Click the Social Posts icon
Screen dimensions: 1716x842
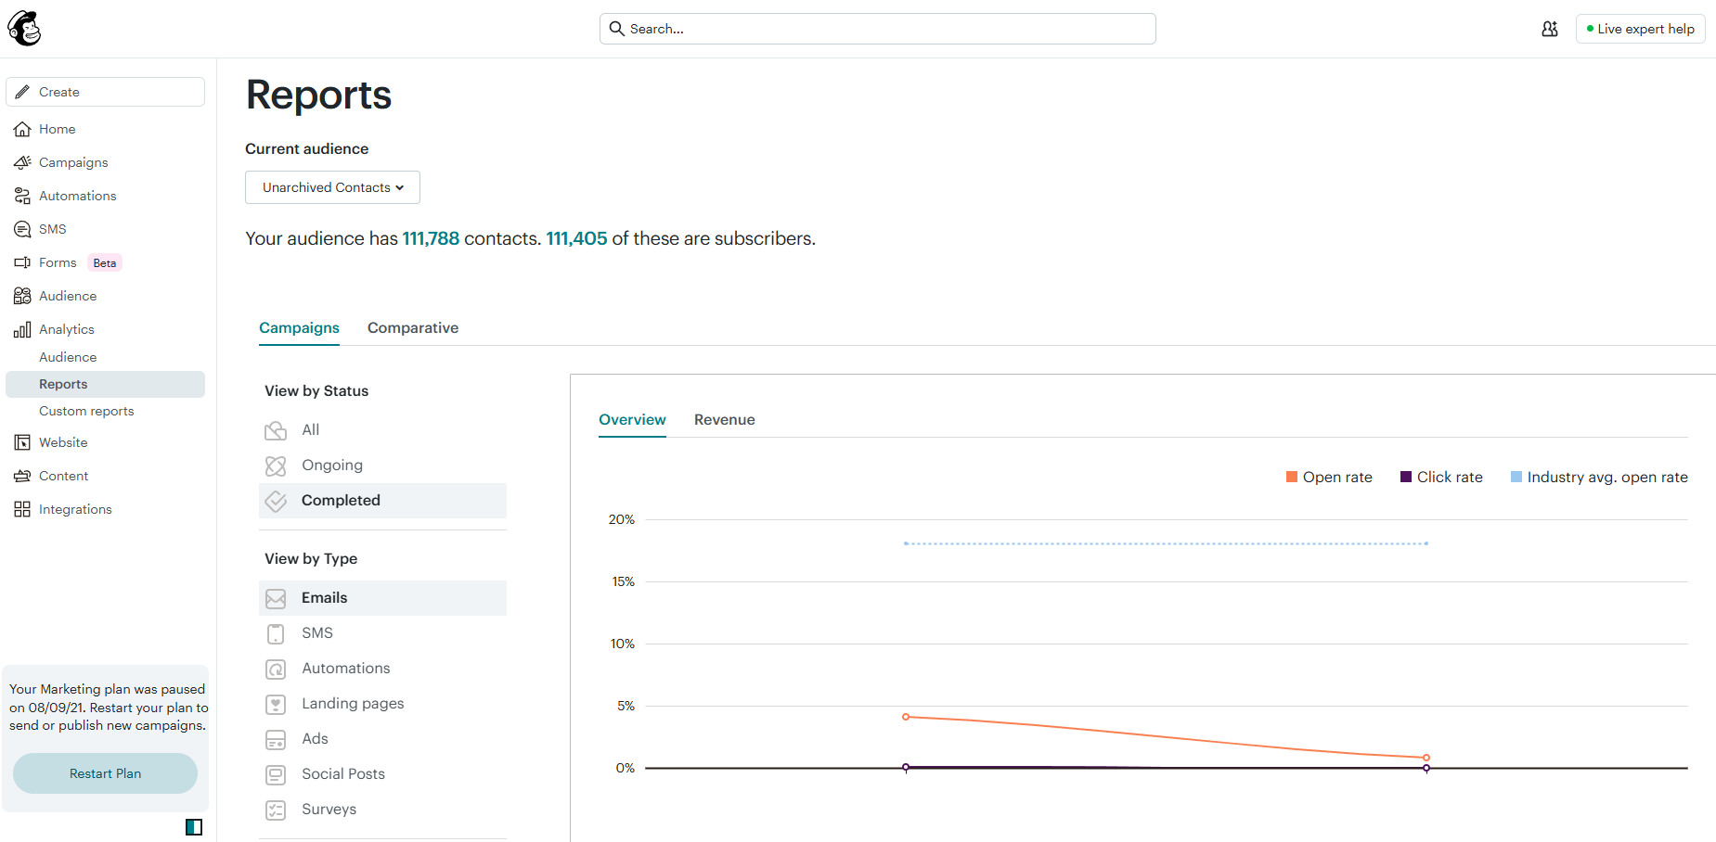(276, 774)
